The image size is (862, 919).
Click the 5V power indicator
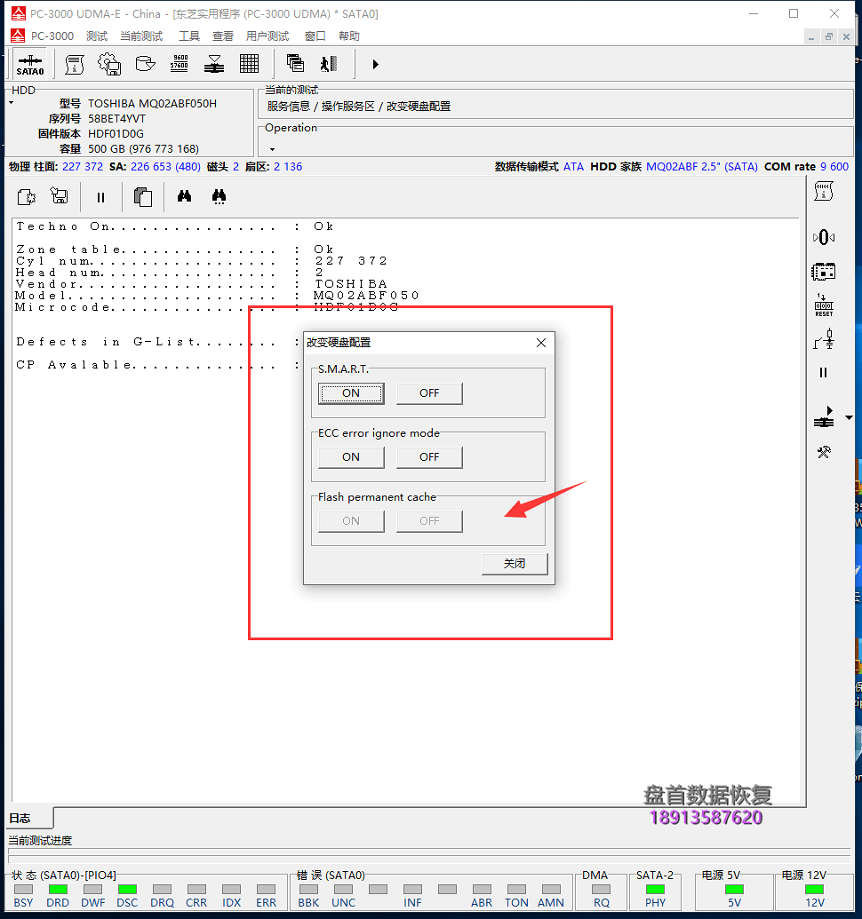(734, 889)
